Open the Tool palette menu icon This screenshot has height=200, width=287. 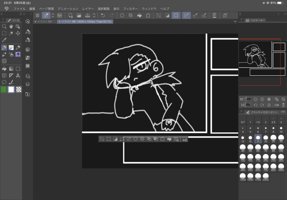3,19
